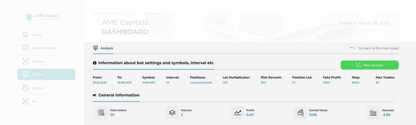Click the AME Capitals DASHBOARD header title

pyautogui.click(x=125, y=27)
